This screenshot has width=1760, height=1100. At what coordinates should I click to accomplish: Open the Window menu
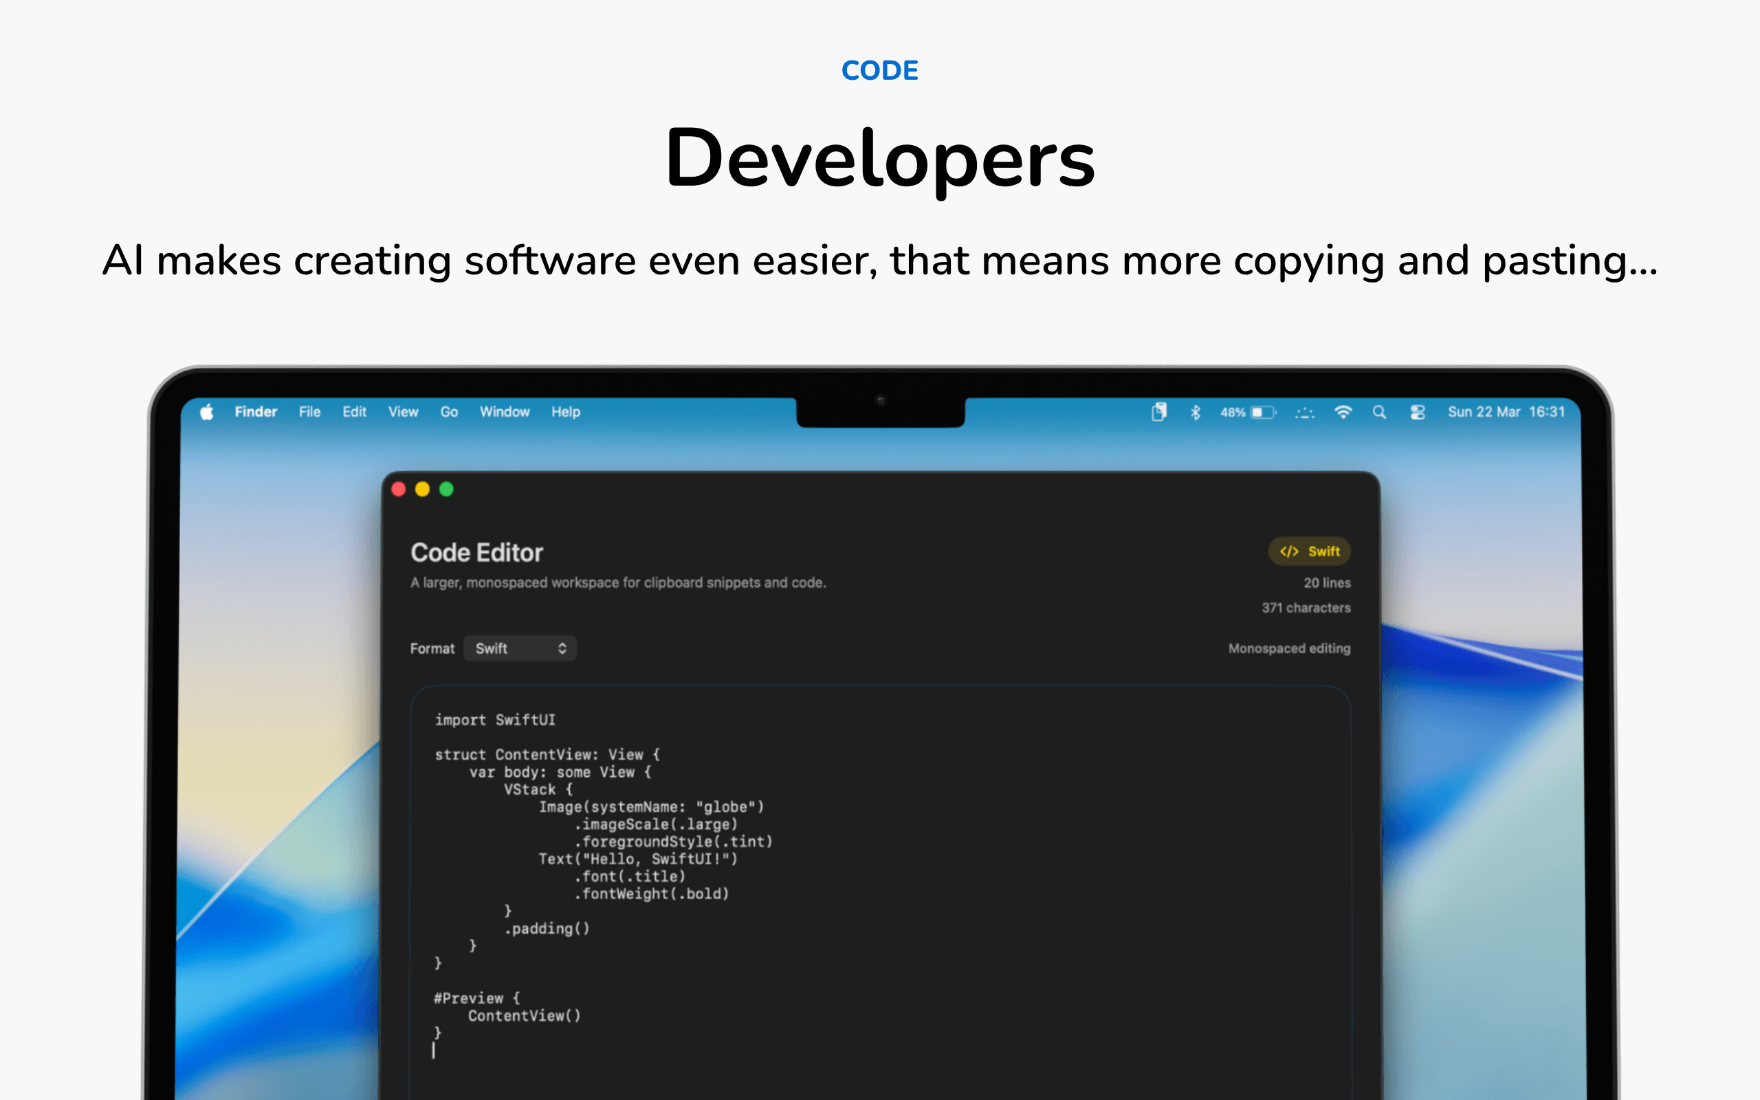pos(505,412)
